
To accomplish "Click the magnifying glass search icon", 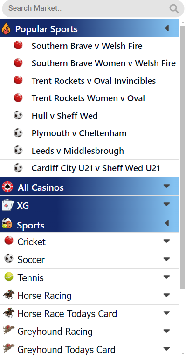I will (x=174, y=9).
